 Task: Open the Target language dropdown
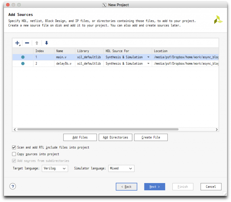55,168
